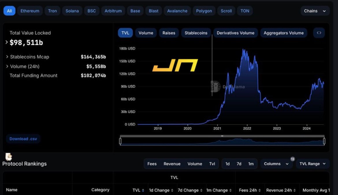This screenshot has height=195, width=338.
Task: Click the $164,365b stablecoins value
Action: [93, 57]
